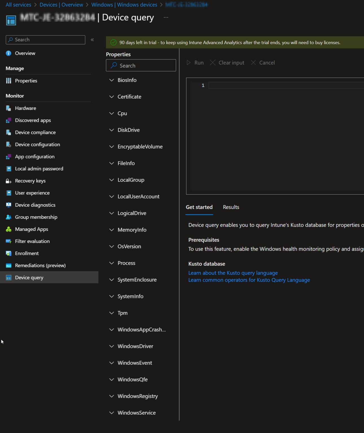The image size is (364, 433).
Task: Select Group membership
Action: (36, 217)
